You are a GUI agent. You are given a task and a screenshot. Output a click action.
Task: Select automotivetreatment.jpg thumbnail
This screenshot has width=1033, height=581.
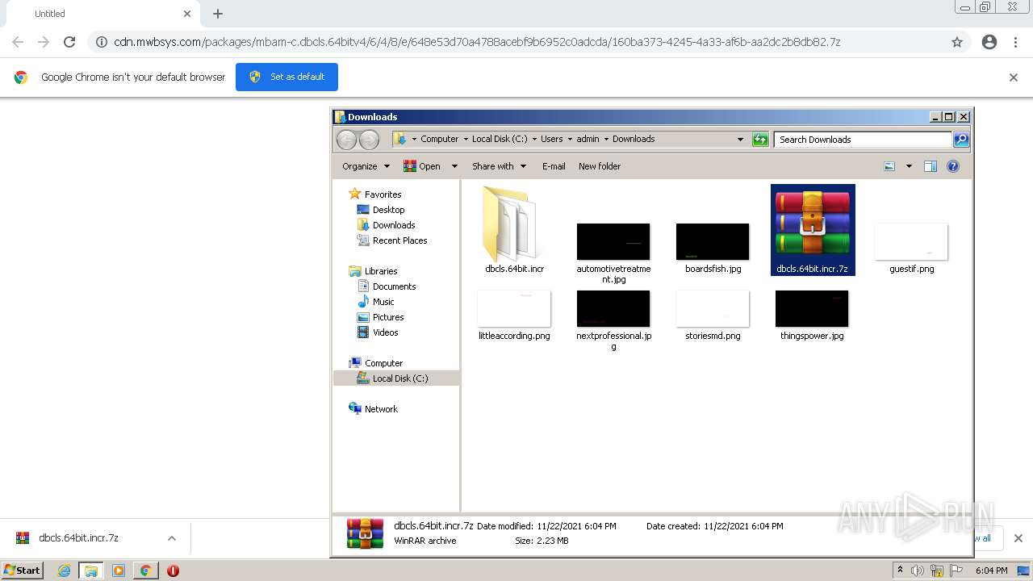(613, 241)
